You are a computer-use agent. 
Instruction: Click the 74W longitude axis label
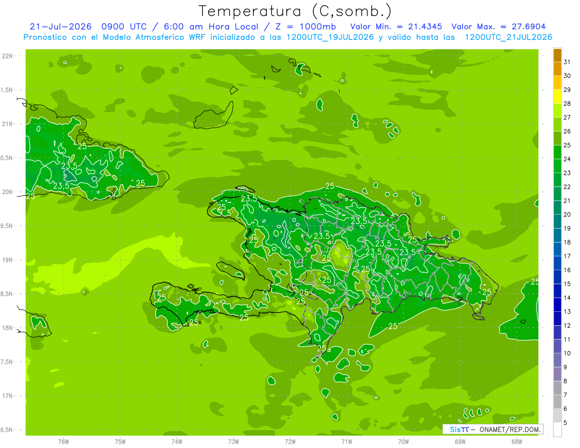click(x=177, y=442)
